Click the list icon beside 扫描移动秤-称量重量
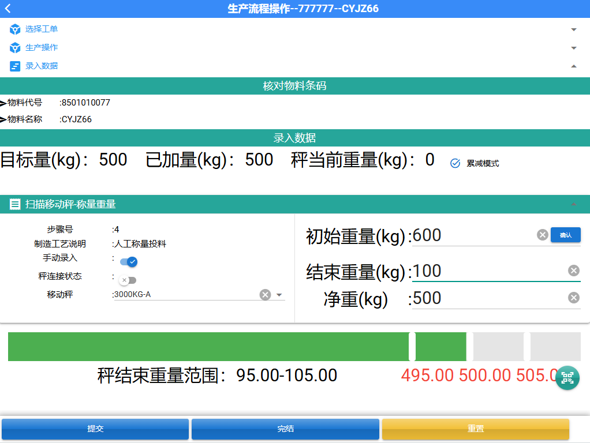Screen dimensions: 590x443 pos(14,204)
